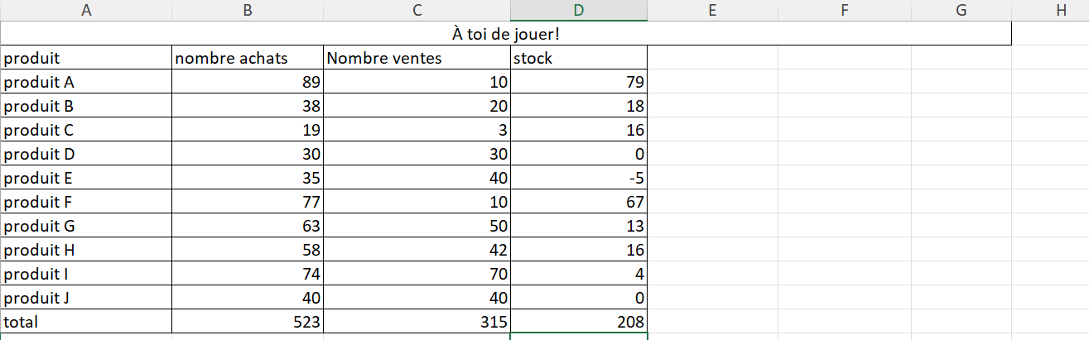Select column G header
This screenshot has width=1089, height=340.
click(x=961, y=11)
